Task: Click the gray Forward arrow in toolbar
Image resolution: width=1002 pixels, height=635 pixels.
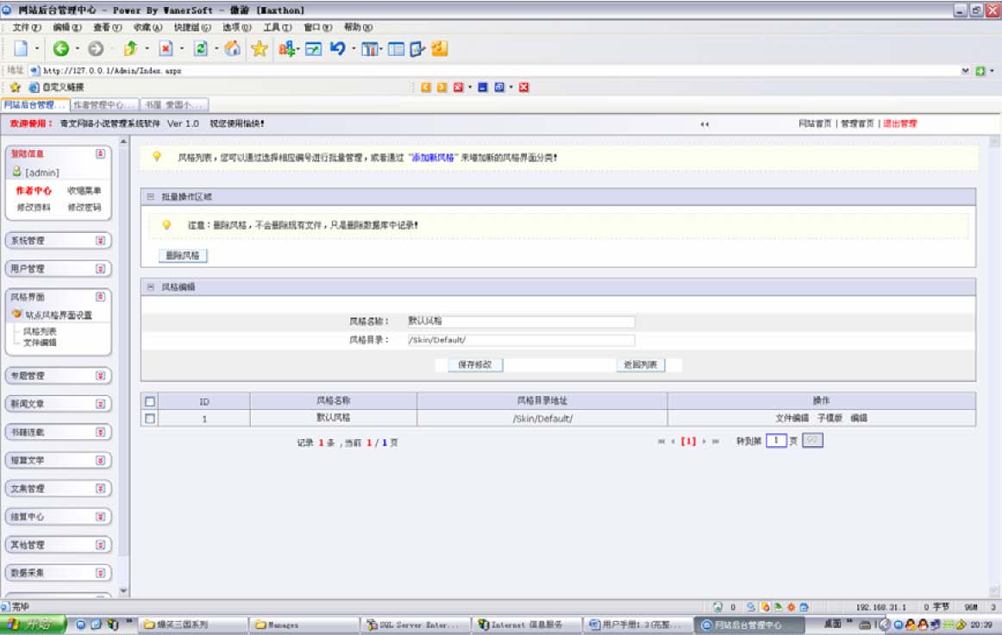Action: click(x=96, y=48)
